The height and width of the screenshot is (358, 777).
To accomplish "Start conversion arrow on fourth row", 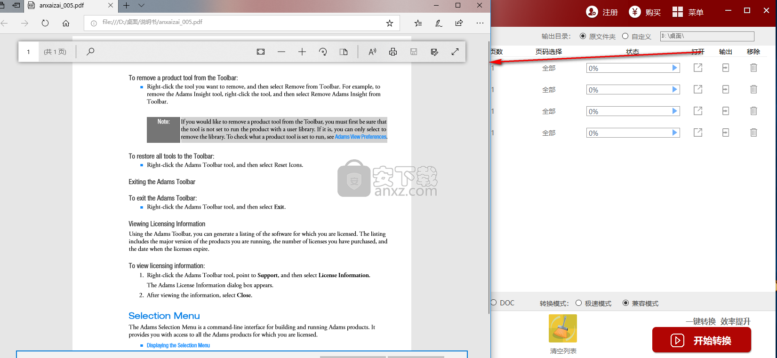I will [x=674, y=133].
